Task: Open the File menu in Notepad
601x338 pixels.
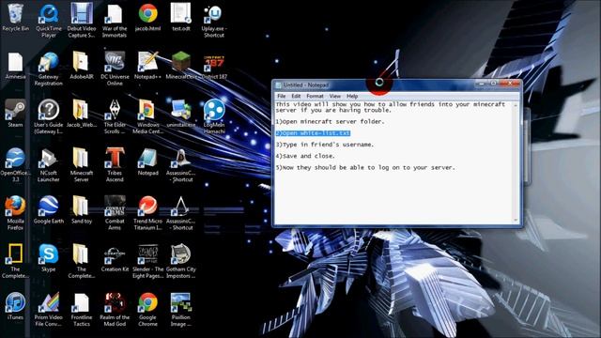Action: [282, 96]
